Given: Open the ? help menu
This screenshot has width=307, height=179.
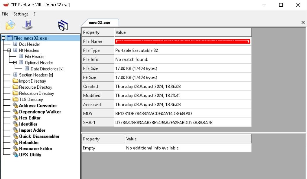Looking at the screenshot, I should tap(35, 14).
